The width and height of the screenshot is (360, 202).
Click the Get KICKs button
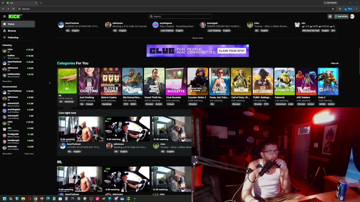coord(341,17)
